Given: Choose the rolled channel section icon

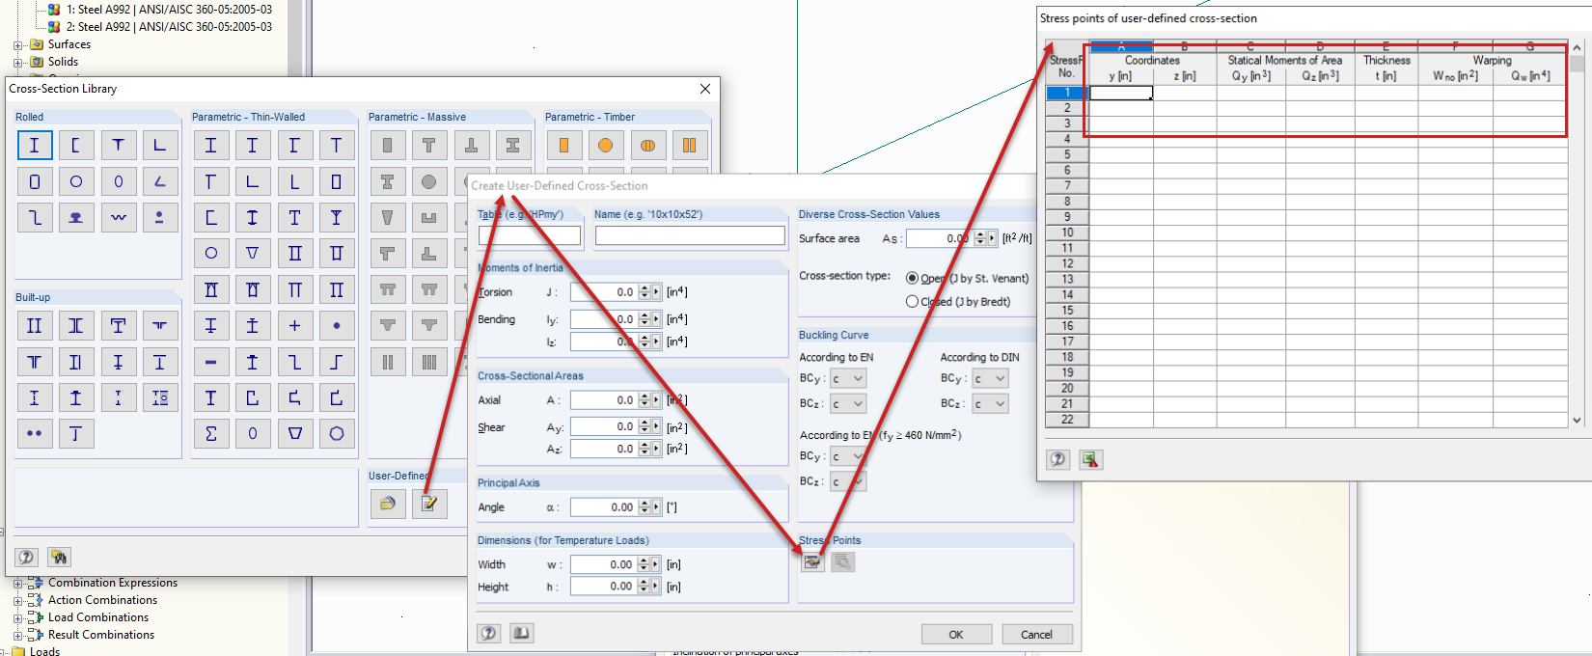Looking at the screenshot, I should (75, 146).
